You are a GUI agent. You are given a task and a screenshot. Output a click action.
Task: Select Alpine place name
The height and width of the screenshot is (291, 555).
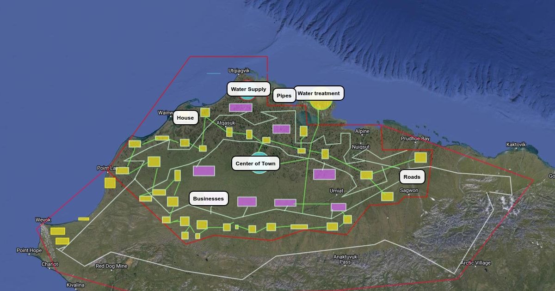tap(362, 132)
